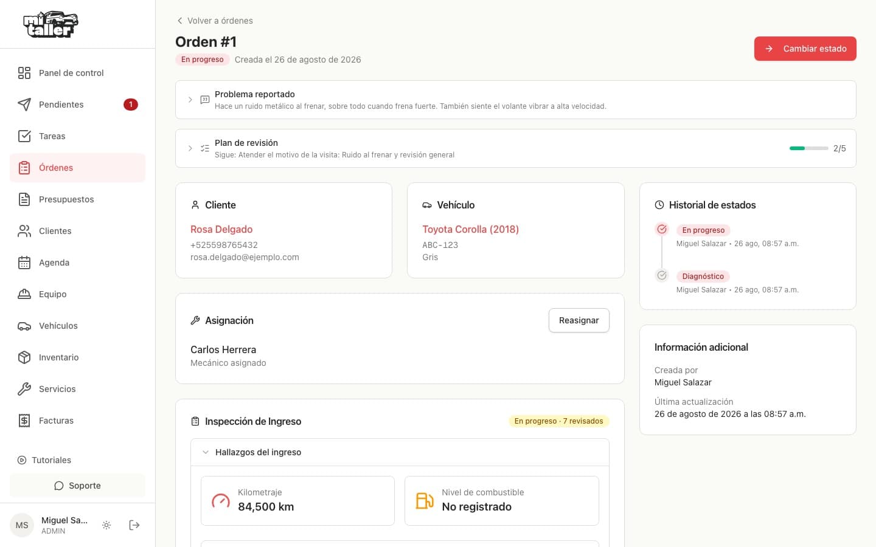
Task: Click the En progreso · 7 revisados badge
Action: tap(559, 421)
